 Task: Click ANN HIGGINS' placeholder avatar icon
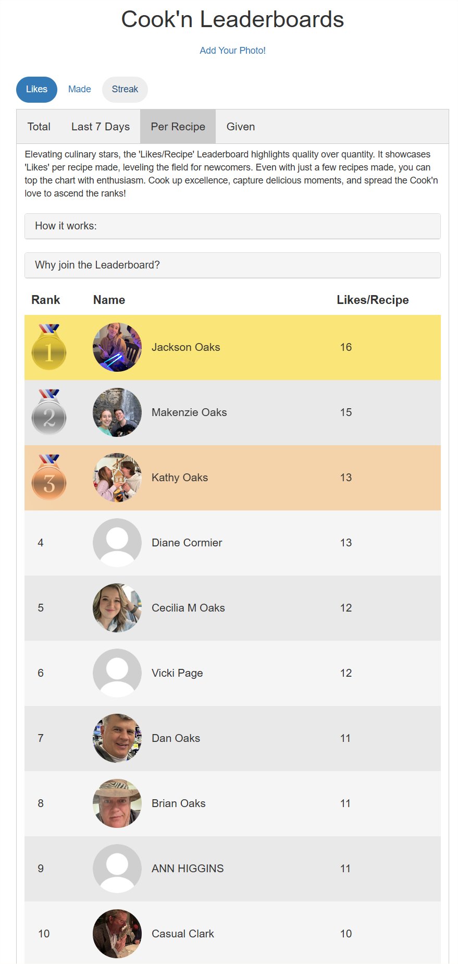117,869
